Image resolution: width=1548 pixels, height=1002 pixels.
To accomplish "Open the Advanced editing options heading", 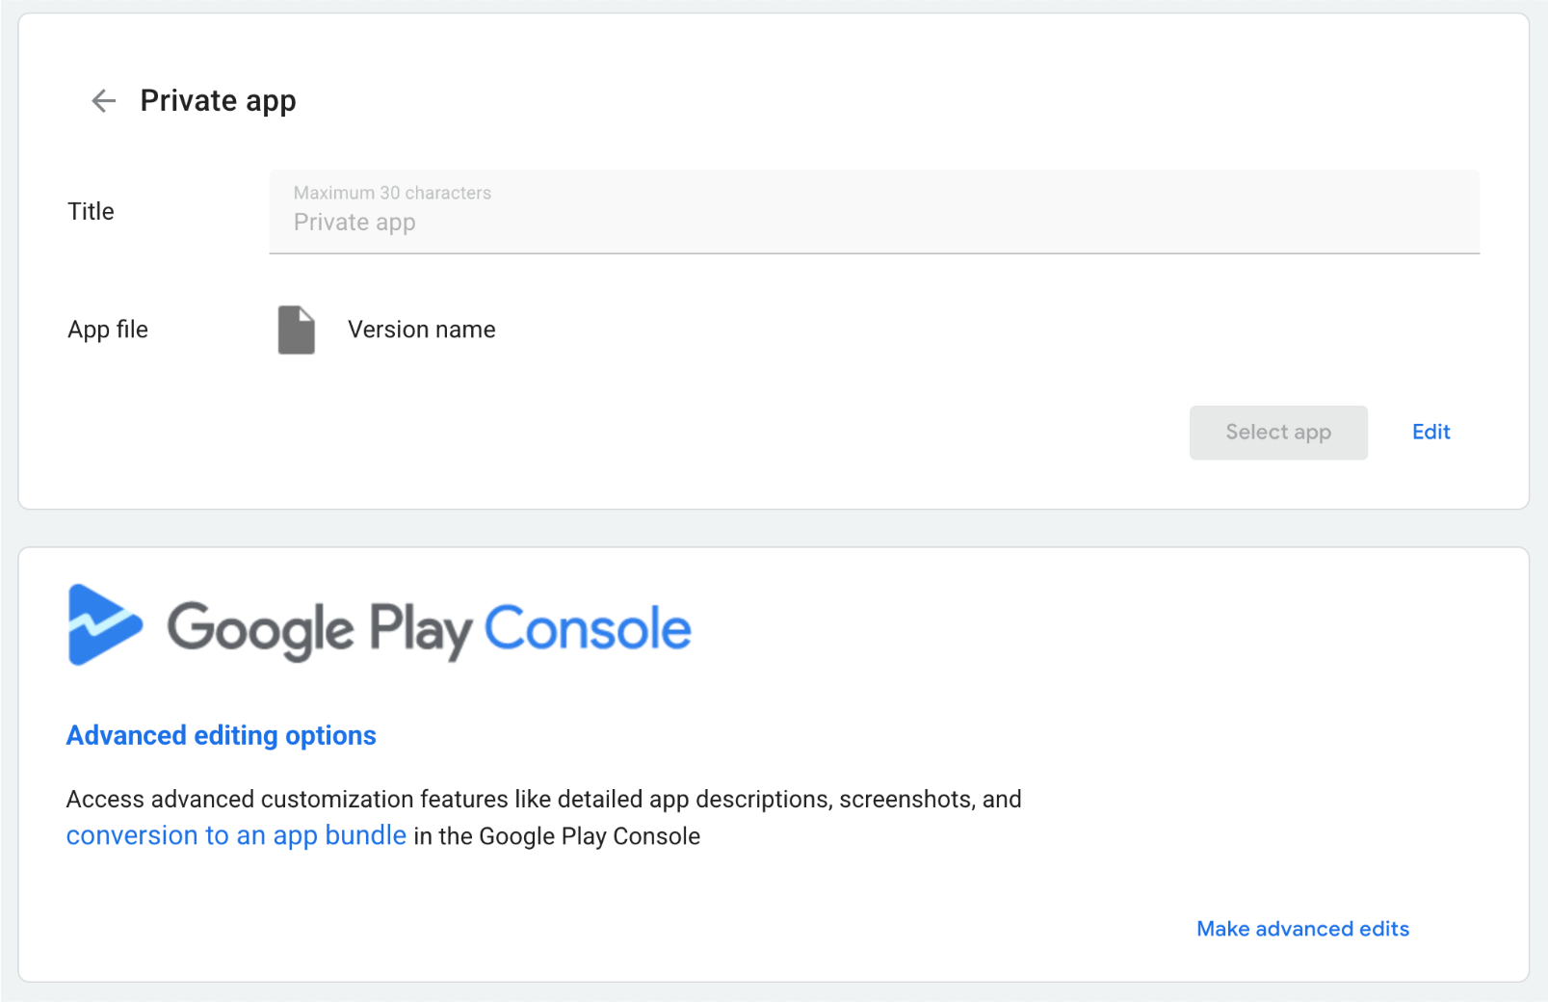I will coord(221,736).
